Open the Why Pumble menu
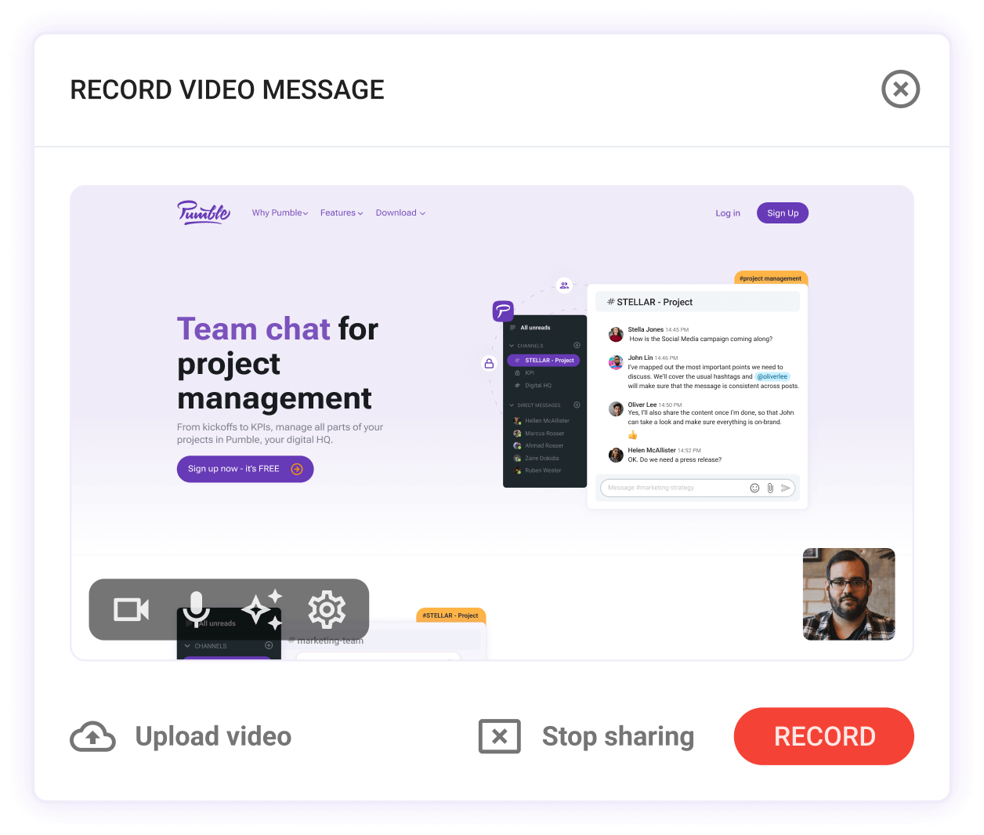Viewport: 984px width, 835px height. [x=279, y=212]
